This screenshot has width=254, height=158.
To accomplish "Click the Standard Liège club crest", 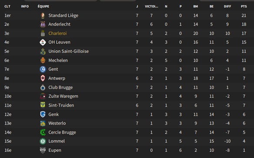I will coord(43,15).
